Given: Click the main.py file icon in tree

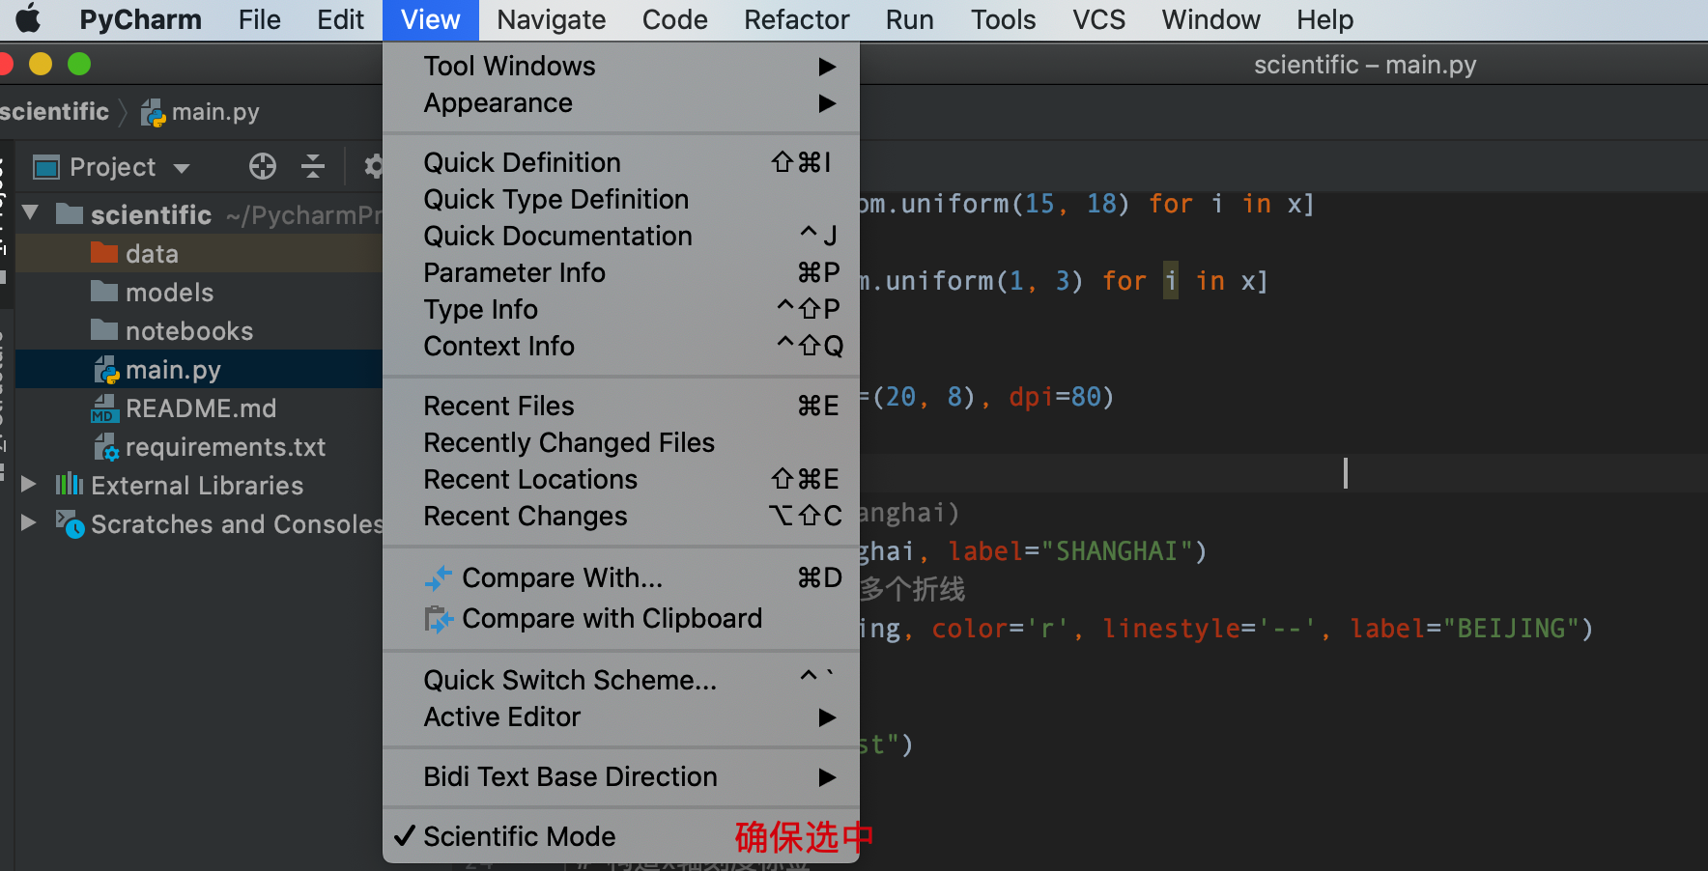Looking at the screenshot, I should pos(106,370).
